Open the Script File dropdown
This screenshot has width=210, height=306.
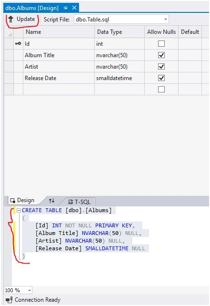point(165,20)
